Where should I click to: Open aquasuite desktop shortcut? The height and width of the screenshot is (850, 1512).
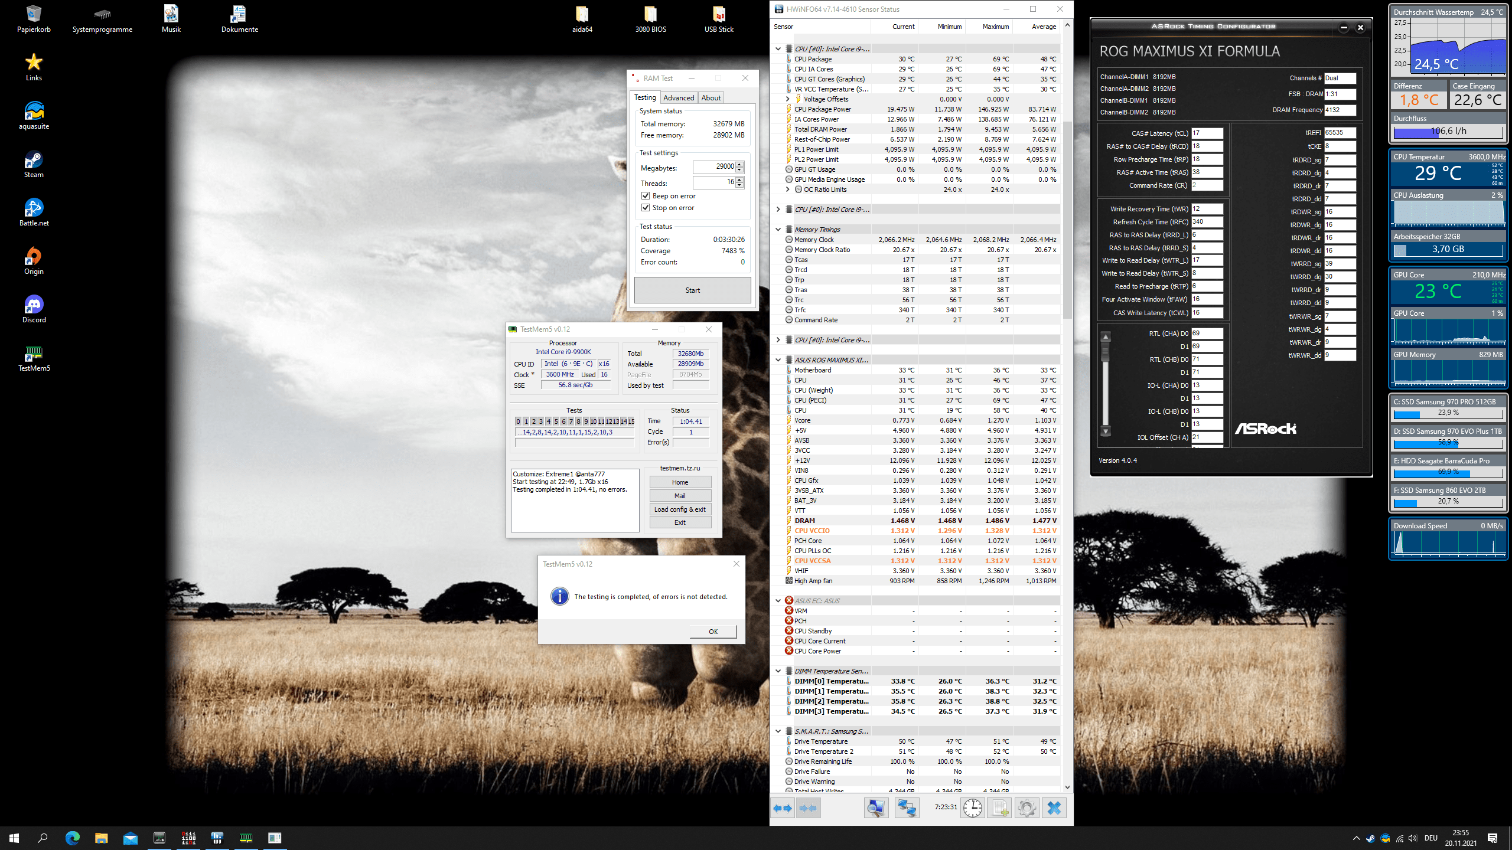coord(34,116)
